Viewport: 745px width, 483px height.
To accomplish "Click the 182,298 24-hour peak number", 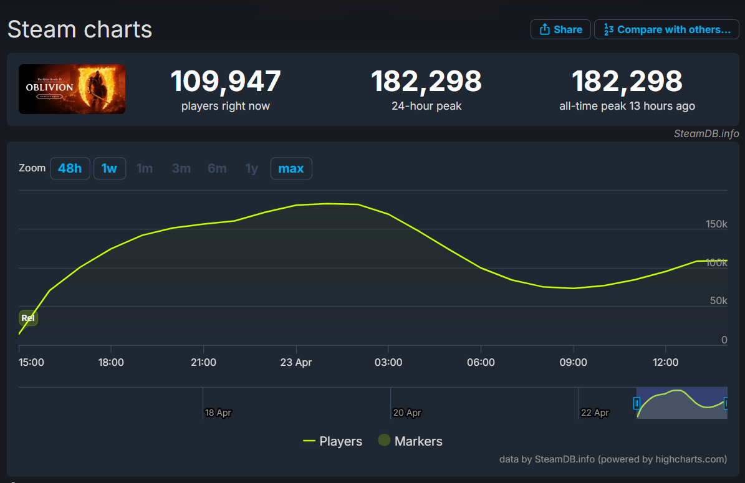I will coord(426,81).
